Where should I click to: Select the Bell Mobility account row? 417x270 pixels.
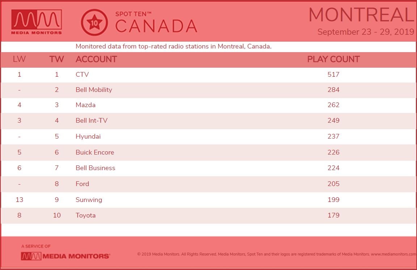208,90
